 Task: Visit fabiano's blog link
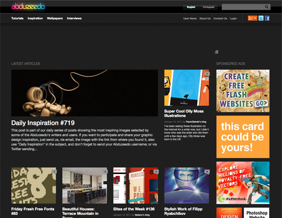142,215
